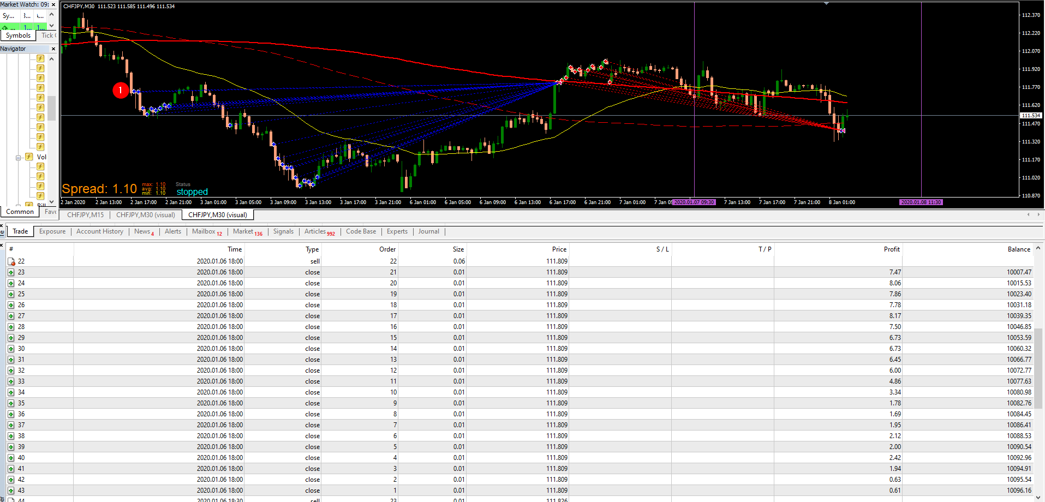This screenshot has width=1045, height=502.
Task: Click the close deal icon in row 23
Action: (11, 272)
